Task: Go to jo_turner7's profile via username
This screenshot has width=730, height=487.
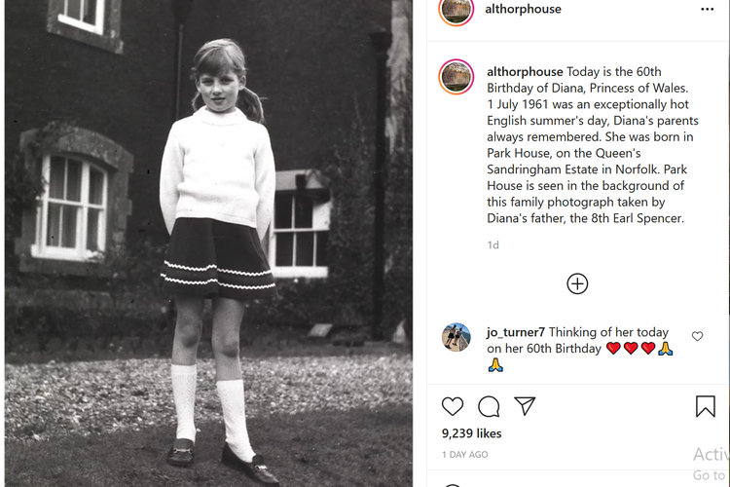Action: tap(516, 332)
